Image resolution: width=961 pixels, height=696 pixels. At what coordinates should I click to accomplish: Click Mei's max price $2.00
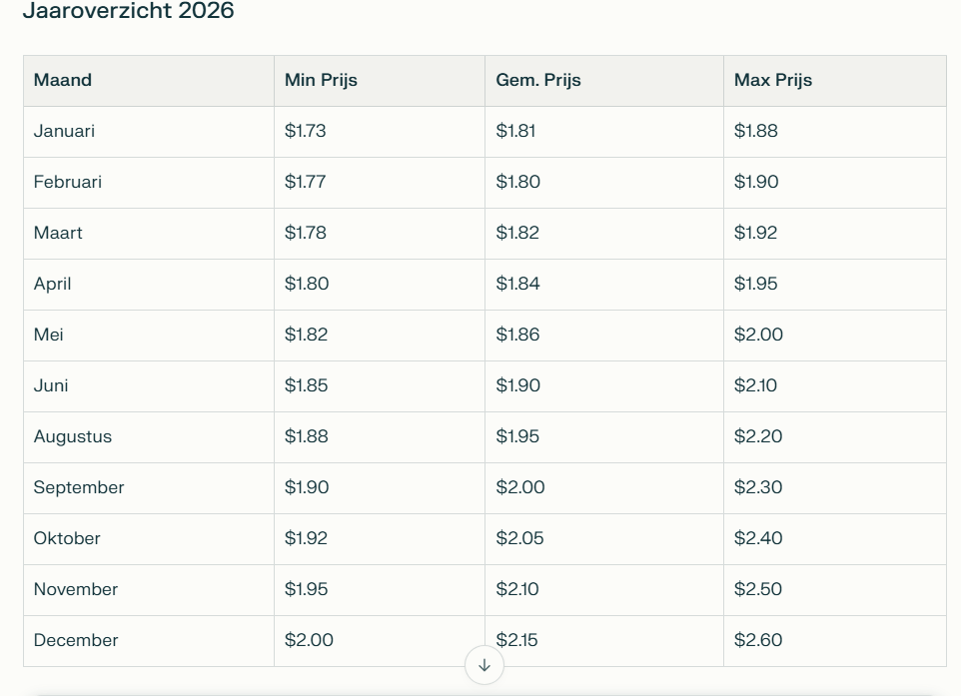(x=758, y=335)
